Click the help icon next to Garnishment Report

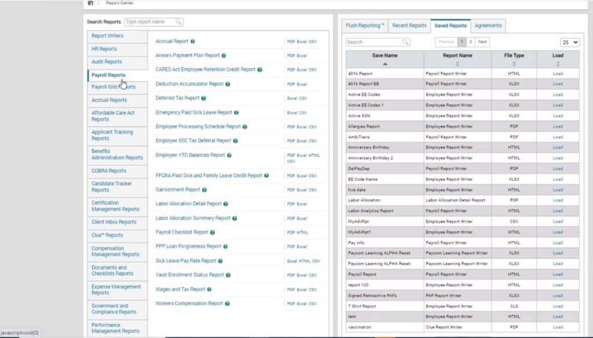tap(204, 190)
